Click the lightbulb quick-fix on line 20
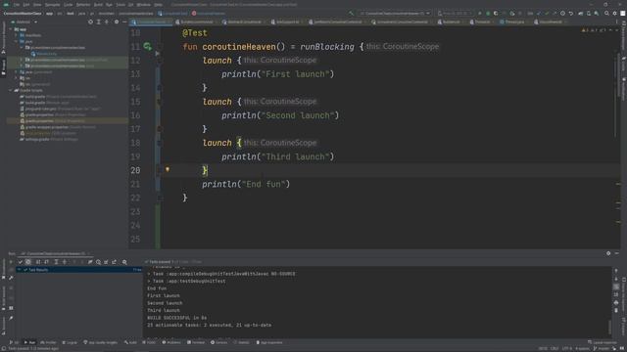The width and height of the screenshot is (627, 352). 168,169
